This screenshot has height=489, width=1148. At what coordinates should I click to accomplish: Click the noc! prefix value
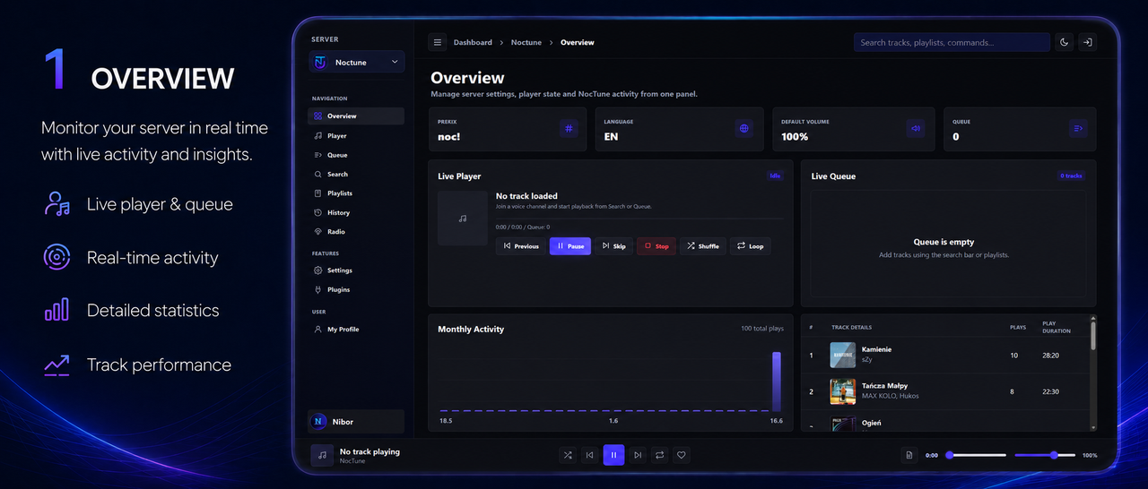click(448, 137)
